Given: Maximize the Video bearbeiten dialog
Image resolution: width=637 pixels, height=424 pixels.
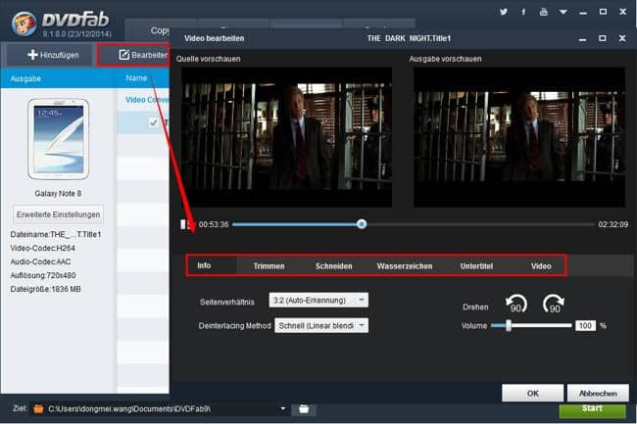Looking at the screenshot, I should pos(603,38).
